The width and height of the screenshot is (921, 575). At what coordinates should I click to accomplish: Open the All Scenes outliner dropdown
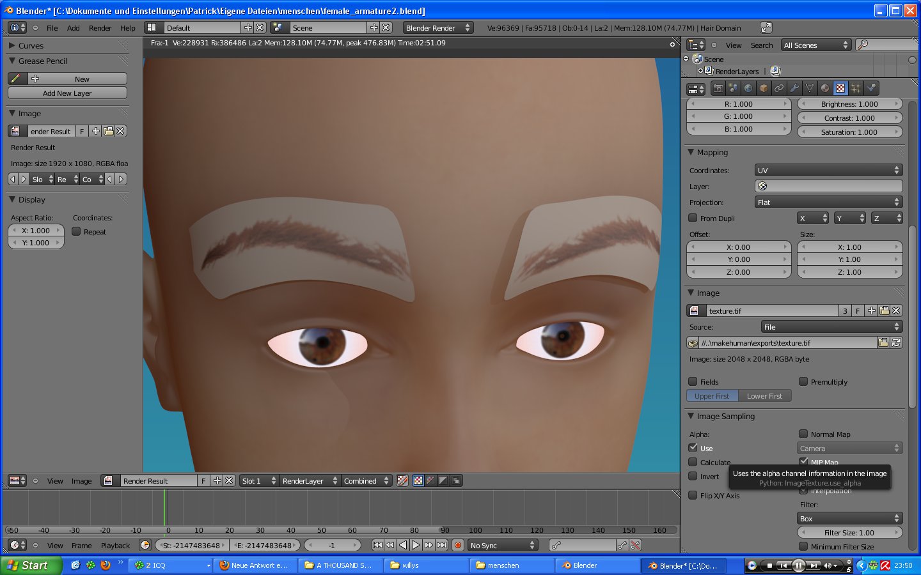[x=815, y=45]
